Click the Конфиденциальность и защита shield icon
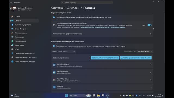The image size is (174, 98). coord(12,57)
